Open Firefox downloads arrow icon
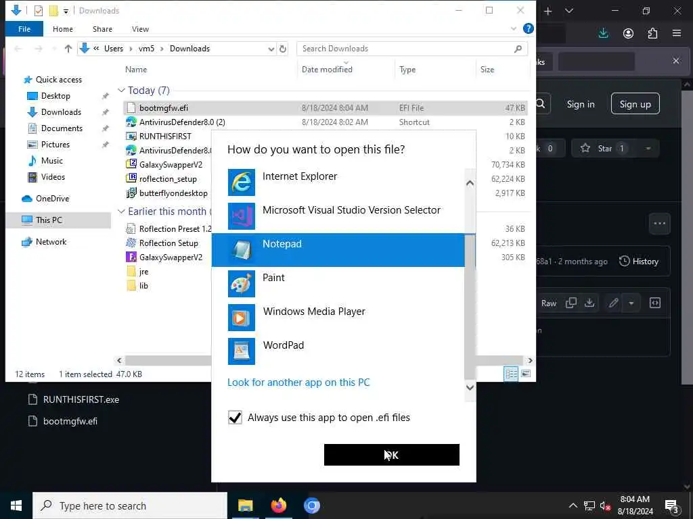 click(x=603, y=34)
